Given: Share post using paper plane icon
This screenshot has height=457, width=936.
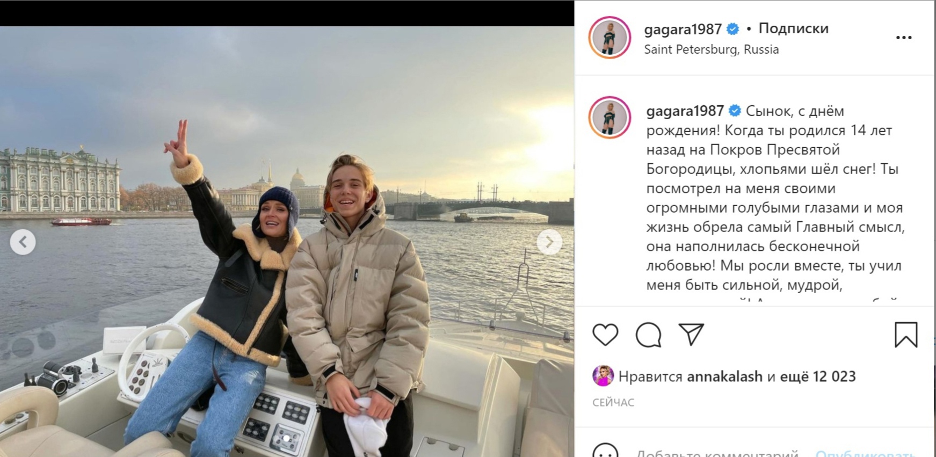Looking at the screenshot, I should pos(691,335).
